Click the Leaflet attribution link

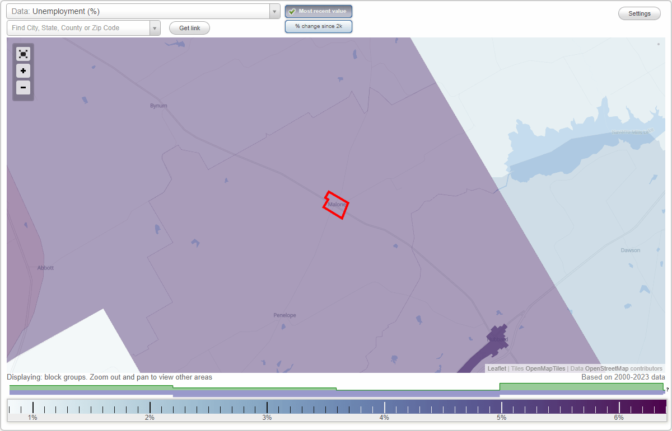pos(497,368)
